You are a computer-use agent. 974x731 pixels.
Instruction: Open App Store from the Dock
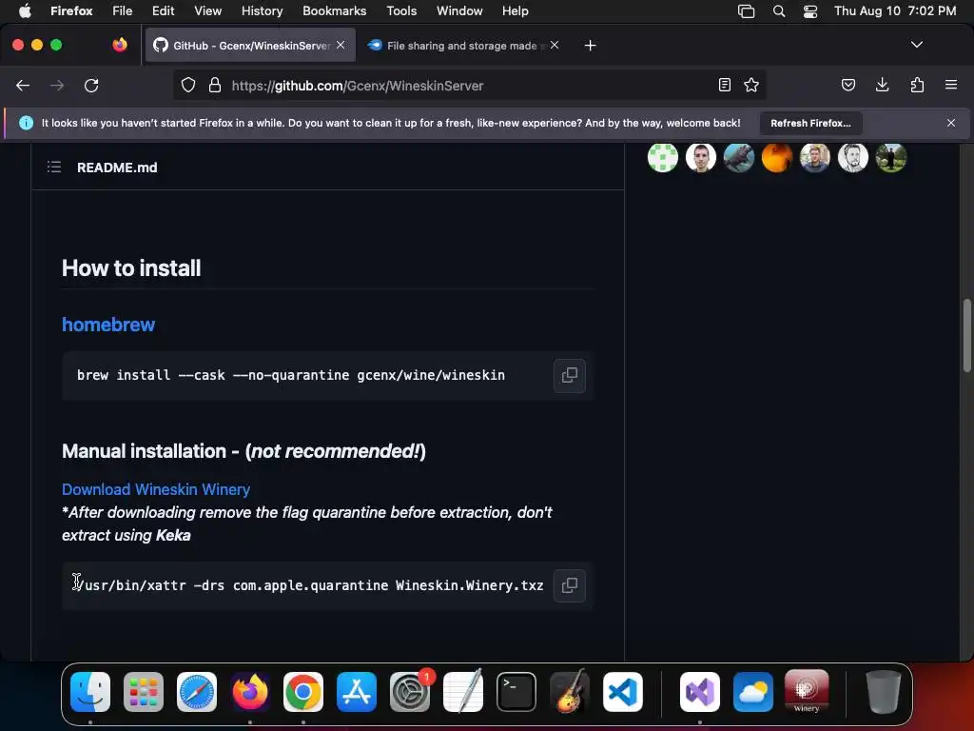tap(357, 692)
